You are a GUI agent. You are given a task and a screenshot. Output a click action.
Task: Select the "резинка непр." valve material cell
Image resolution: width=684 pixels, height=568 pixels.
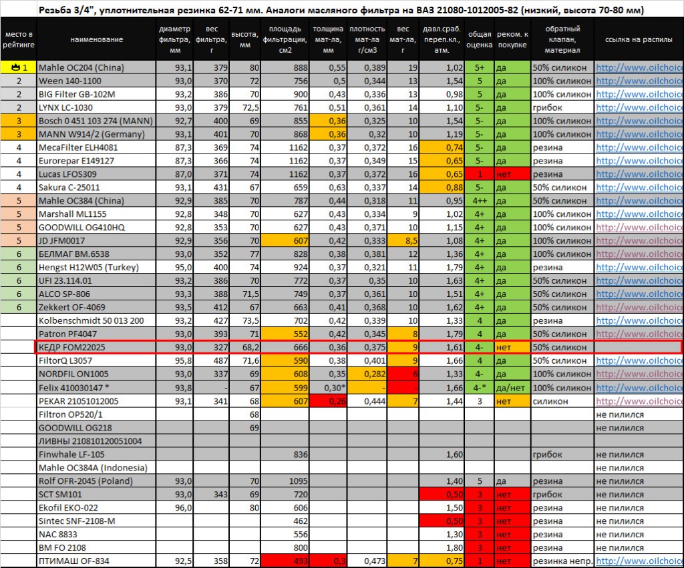[562, 561]
